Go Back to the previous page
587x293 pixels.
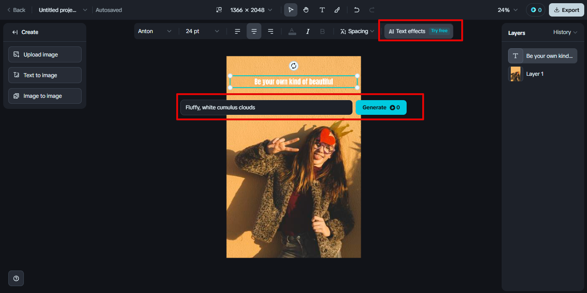click(x=16, y=10)
